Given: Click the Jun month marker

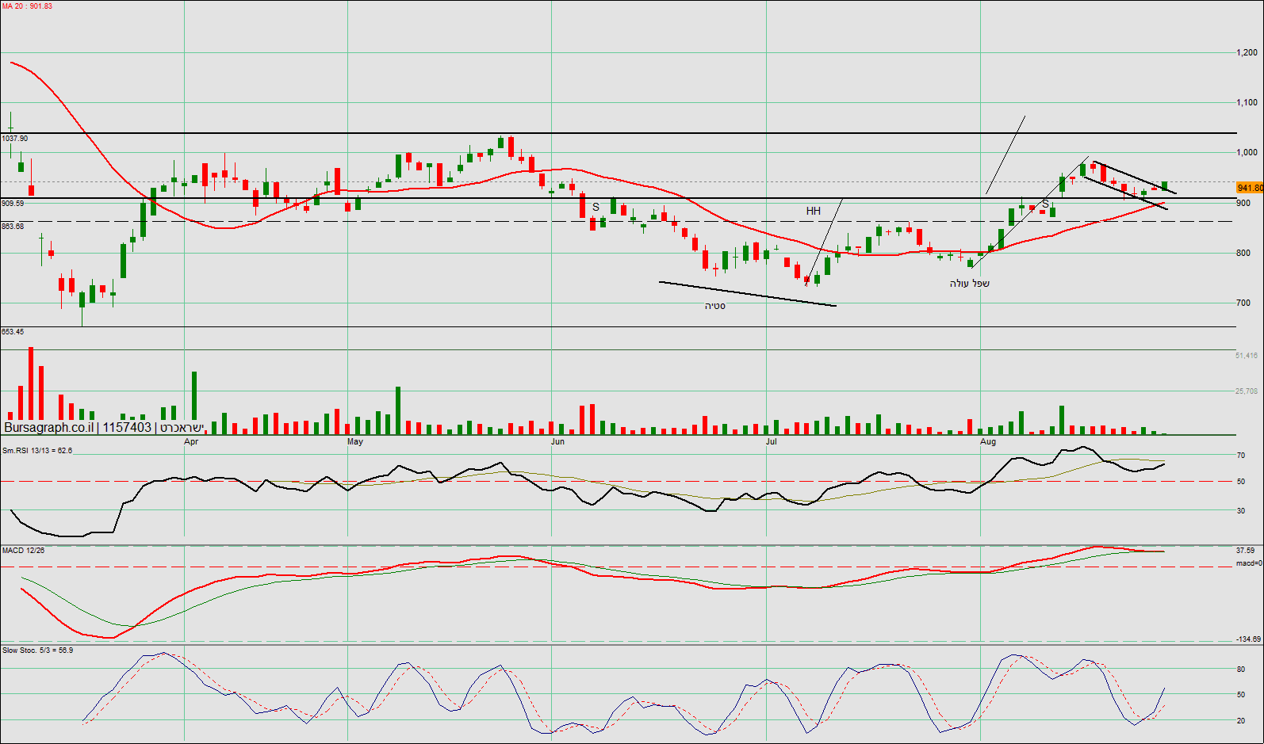Looking at the screenshot, I should coord(557,442).
